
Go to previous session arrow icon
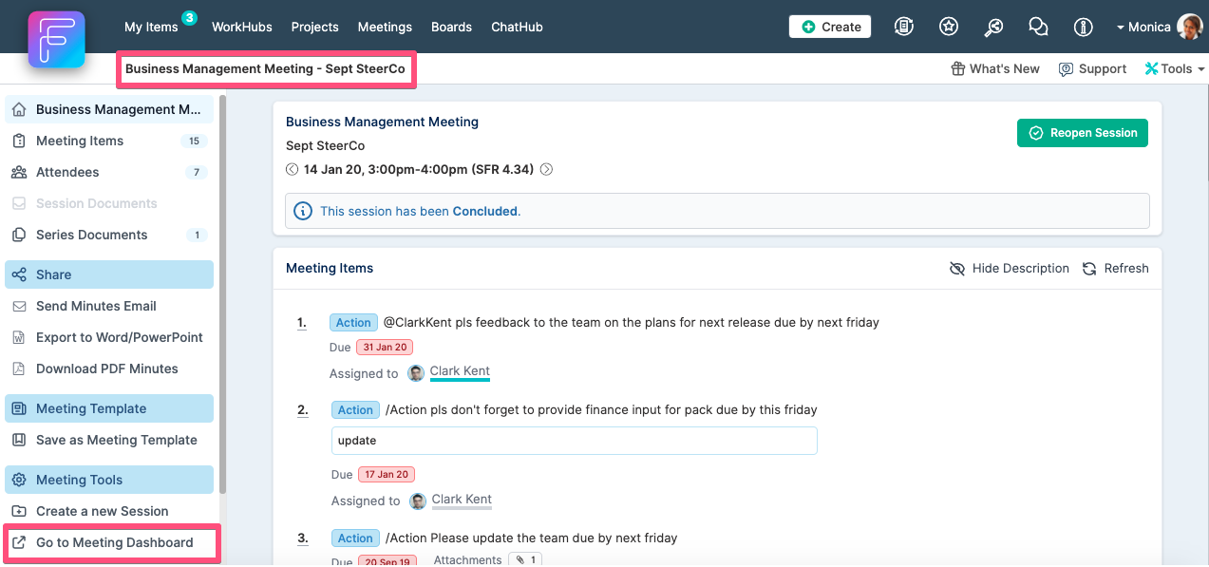[292, 170]
